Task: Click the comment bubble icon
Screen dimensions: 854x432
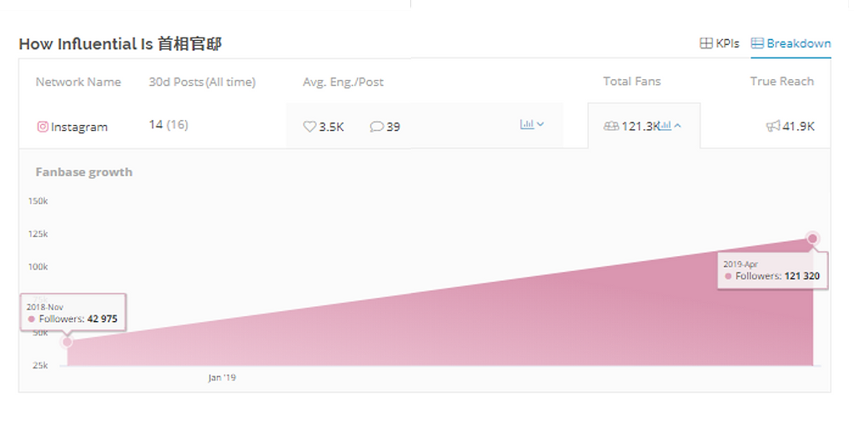Action: point(376,127)
